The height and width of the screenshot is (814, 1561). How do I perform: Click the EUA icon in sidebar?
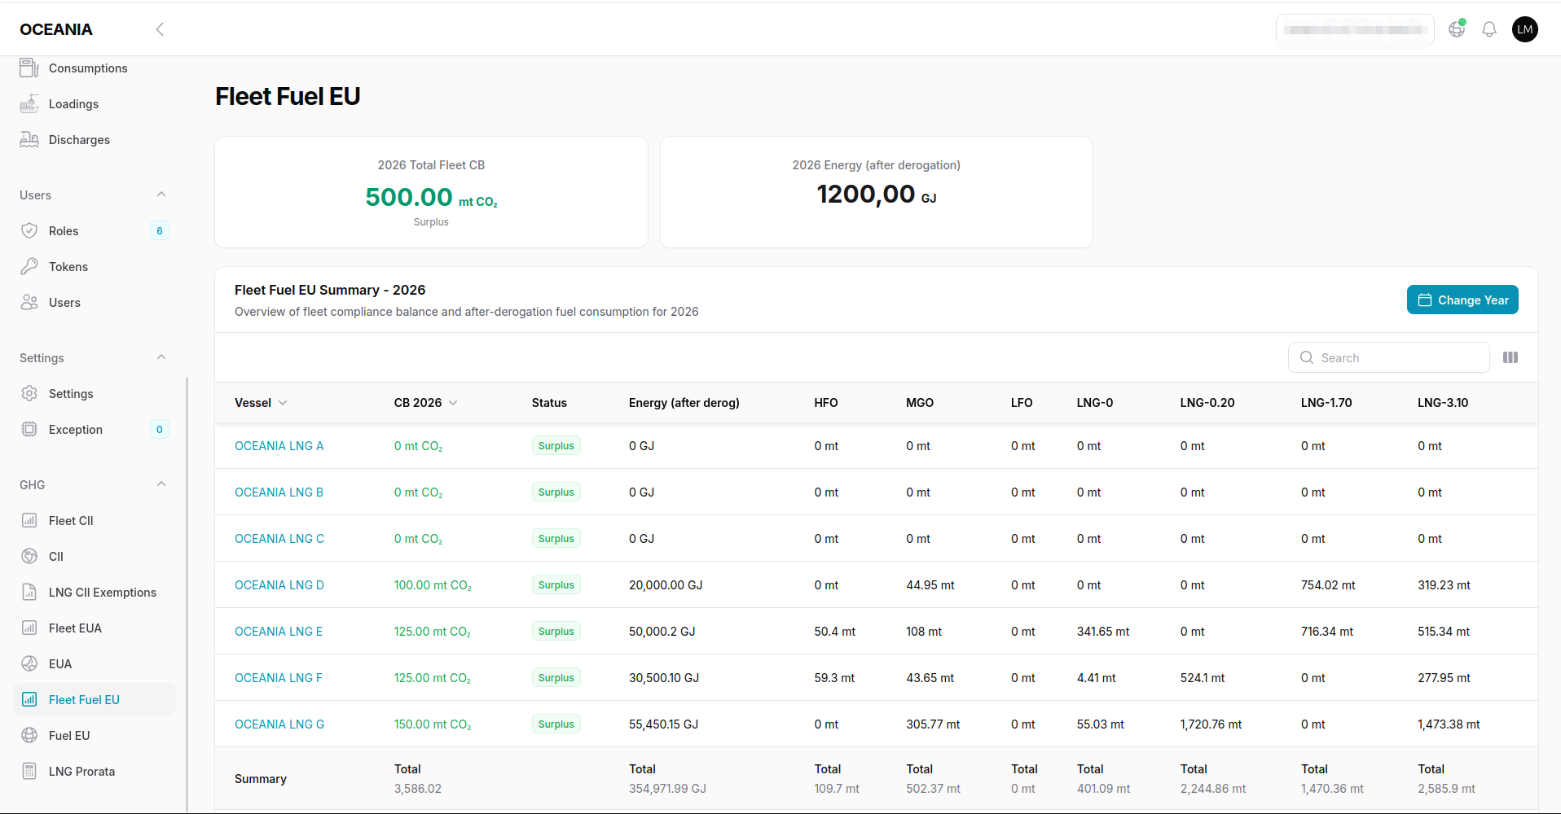click(29, 664)
